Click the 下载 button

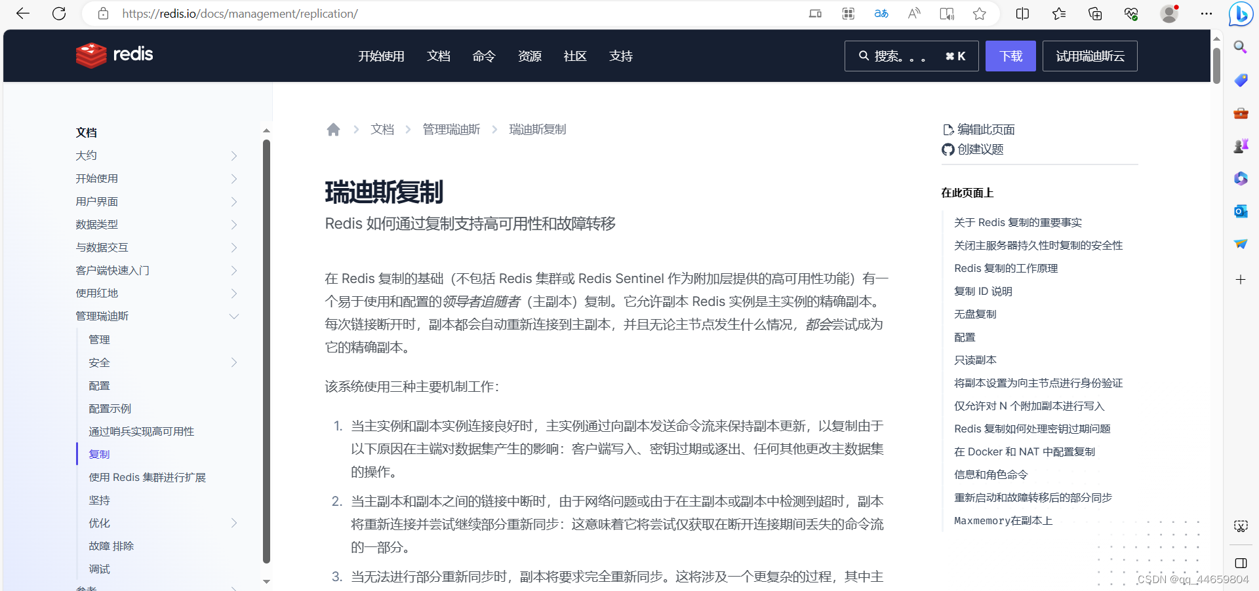(1010, 56)
